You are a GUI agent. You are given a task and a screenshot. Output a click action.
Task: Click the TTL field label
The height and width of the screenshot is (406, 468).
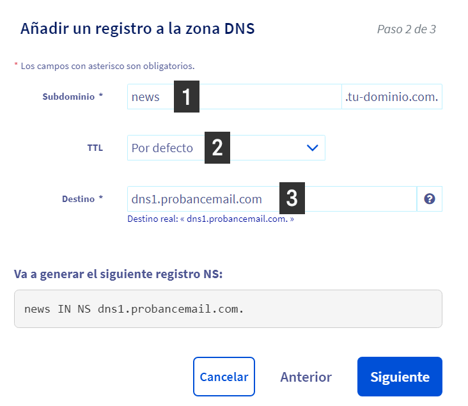coord(95,148)
